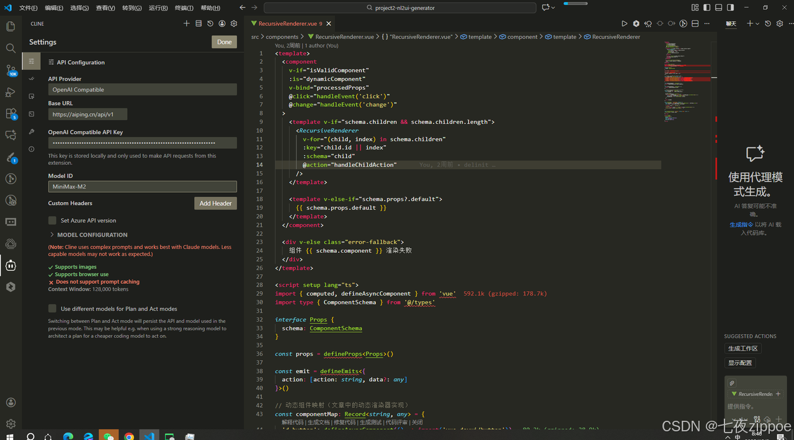Go back with the title bar arrow
This screenshot has height=440, width=794.
click(242, 7)
